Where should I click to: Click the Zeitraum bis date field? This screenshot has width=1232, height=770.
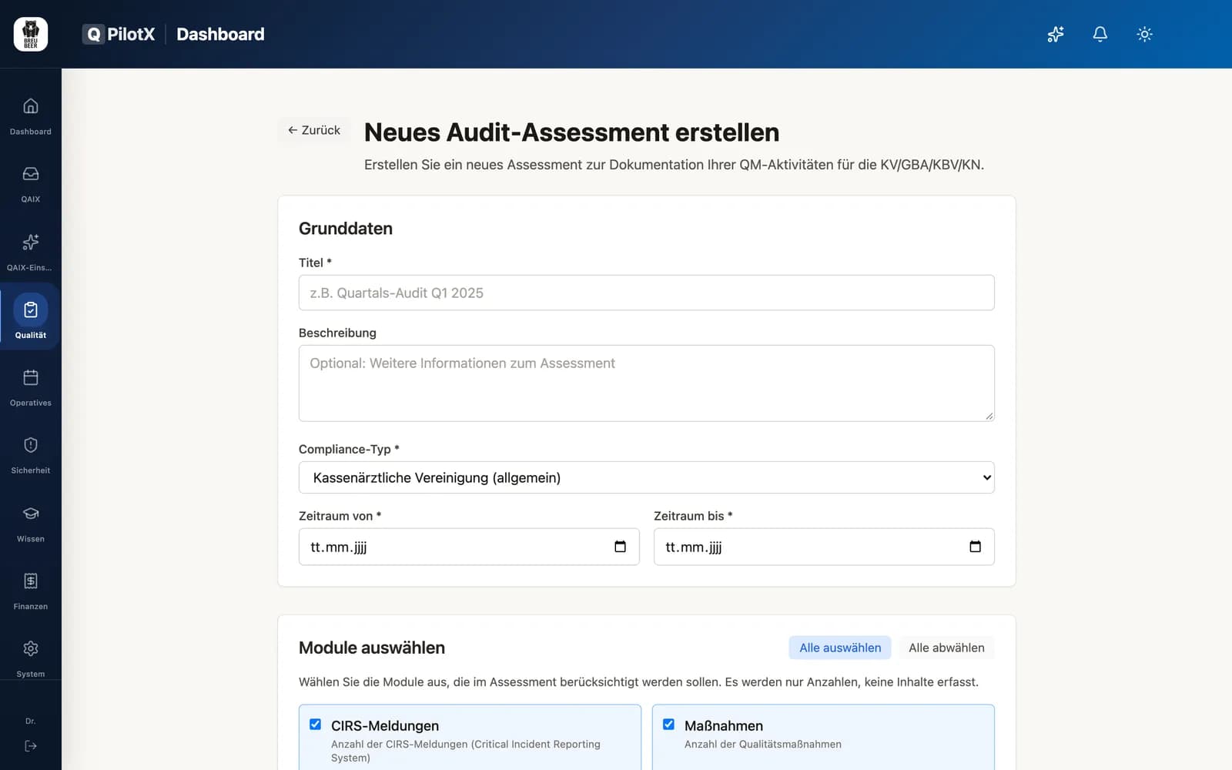824,547
